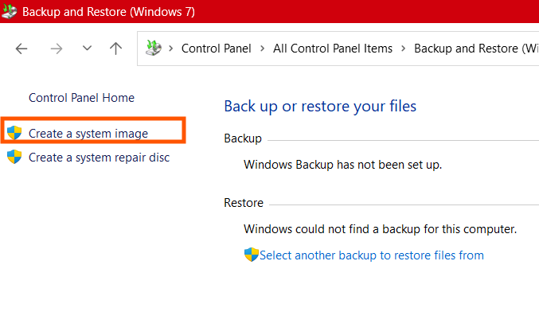
Task: Open Control Panel Home link
Action: [x=81, y=98]
